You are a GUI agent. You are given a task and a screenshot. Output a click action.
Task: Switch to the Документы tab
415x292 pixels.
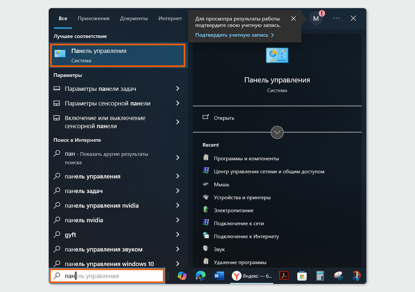[133, 18]
